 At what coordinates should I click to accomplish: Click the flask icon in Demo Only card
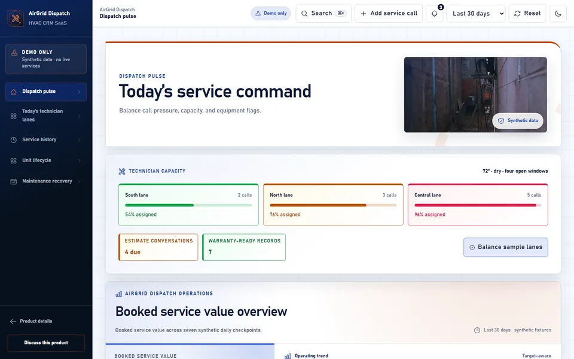click(14, 53)
